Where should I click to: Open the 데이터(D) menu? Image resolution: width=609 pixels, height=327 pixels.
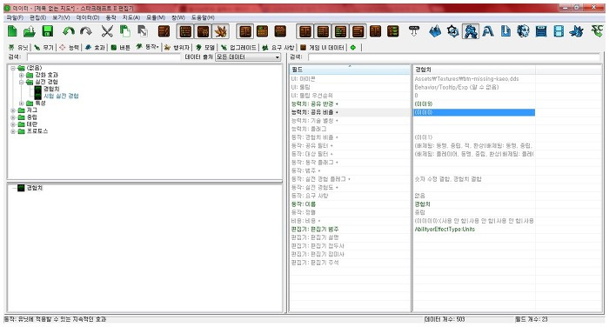(x=88, y=17)
